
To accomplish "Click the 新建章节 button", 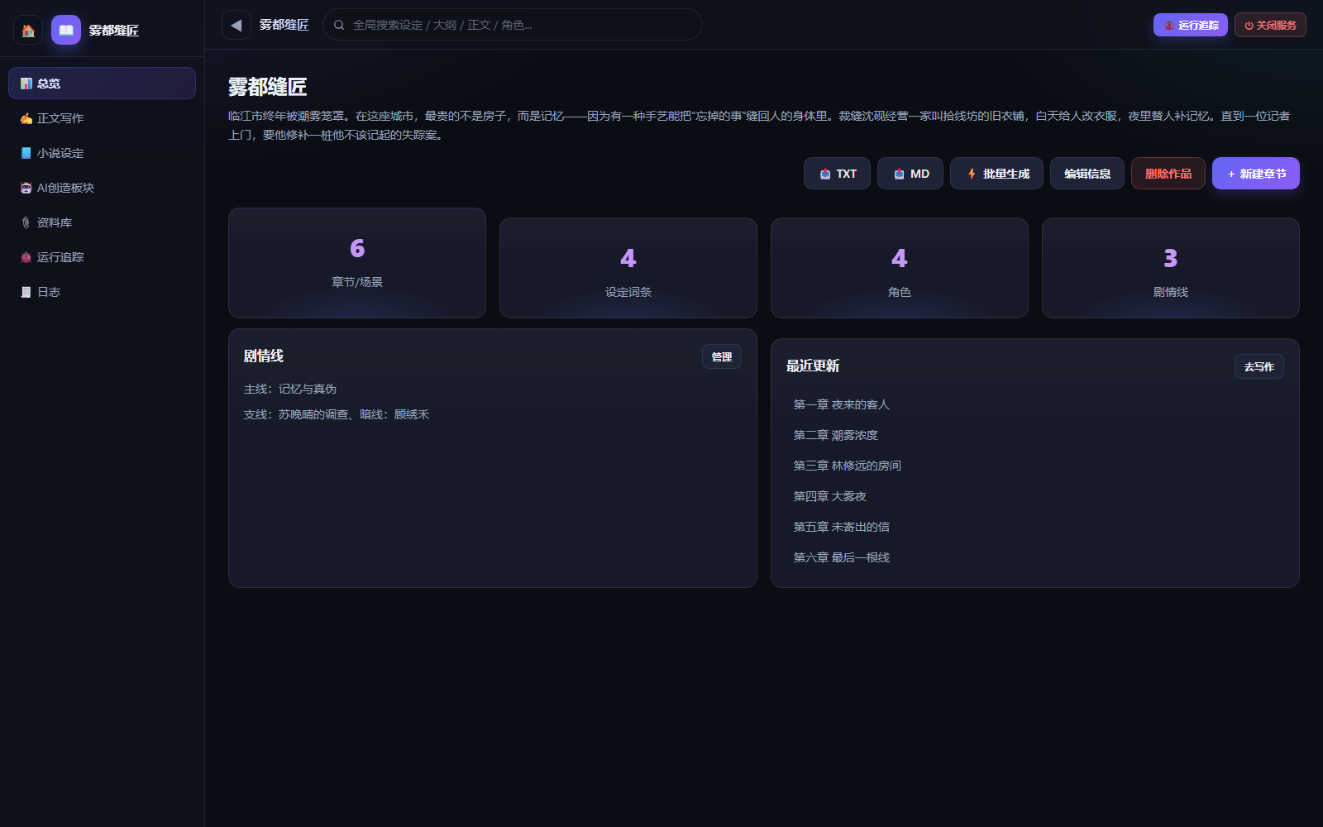I will click(x=1256, y=174).
